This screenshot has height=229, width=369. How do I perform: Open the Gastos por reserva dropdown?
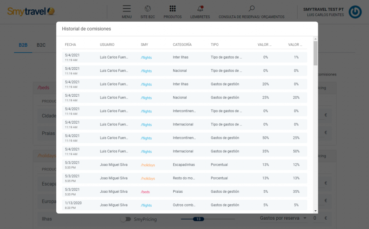pos(283,218)
